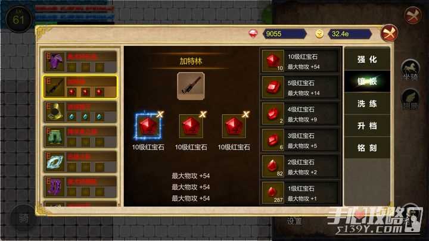Remove the third socketed gem with X

pyautogui.click(x=245, y=114)
